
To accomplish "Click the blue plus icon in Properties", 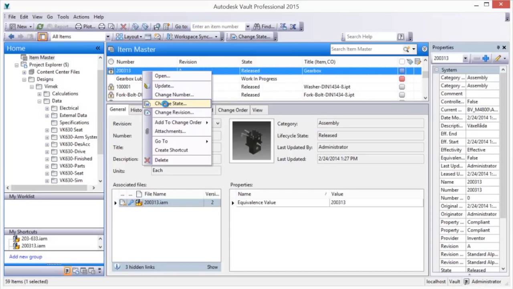I will (486, 58).
